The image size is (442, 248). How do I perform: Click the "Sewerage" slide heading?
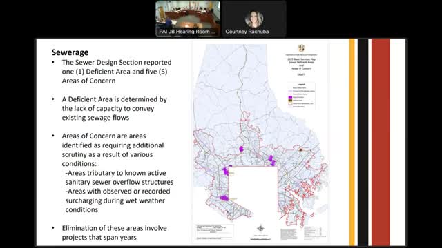click(70, 52)
